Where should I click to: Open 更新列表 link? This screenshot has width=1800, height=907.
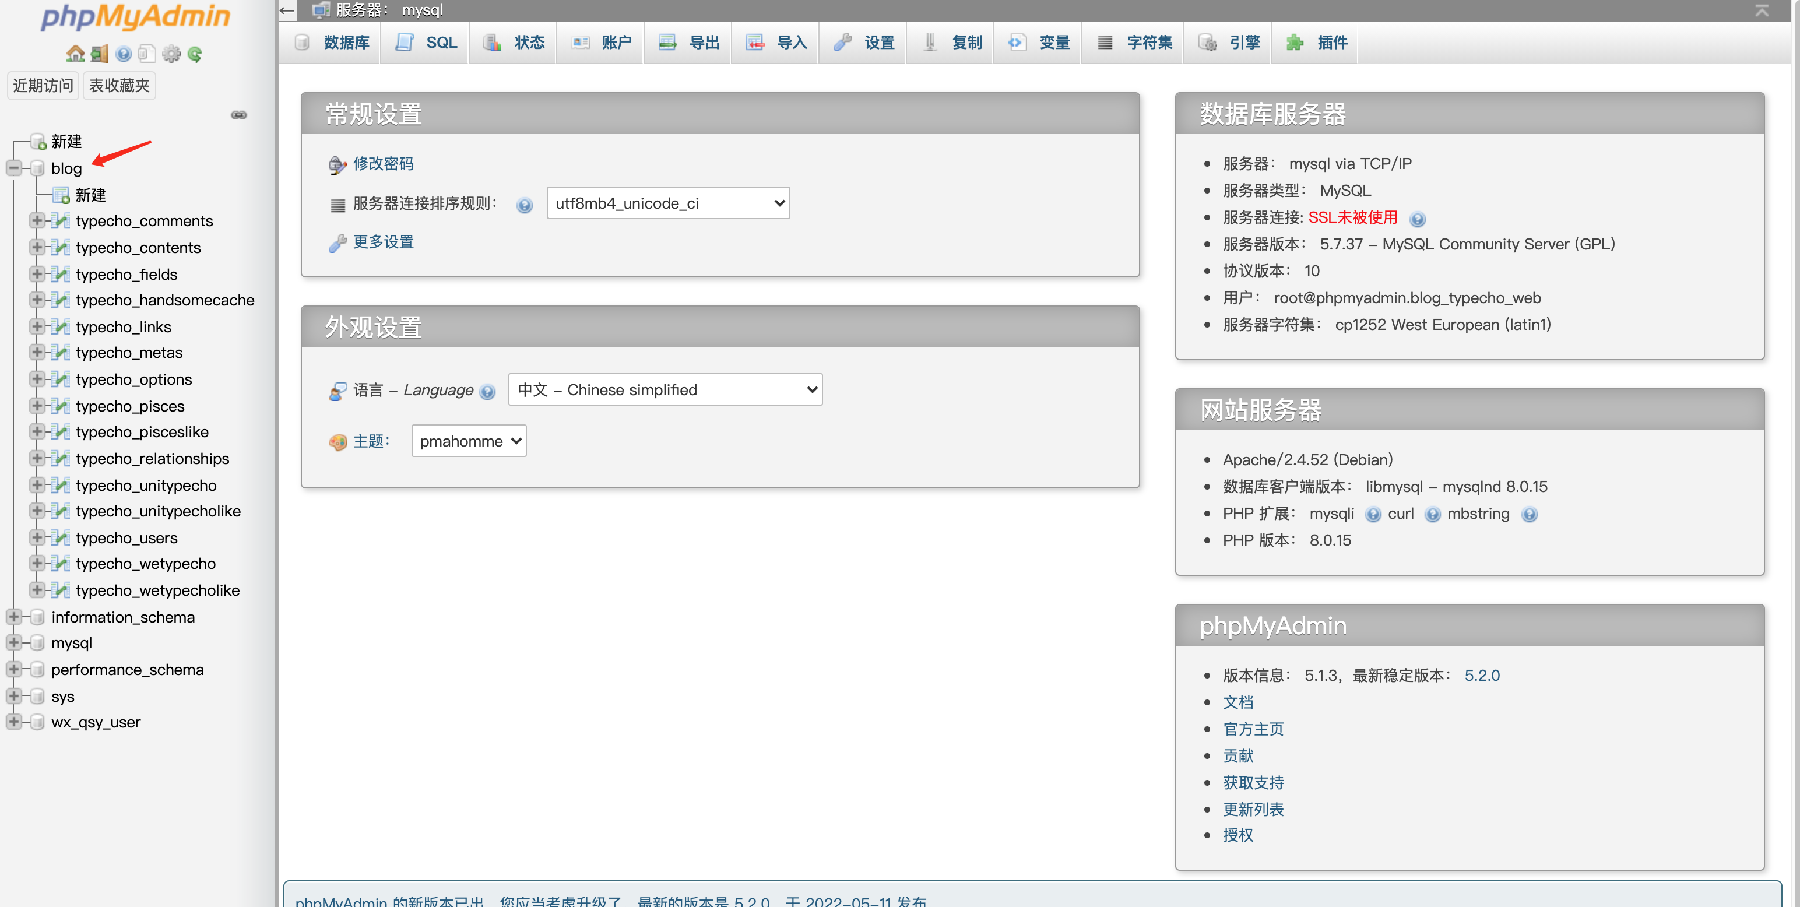coord(1254,809)
